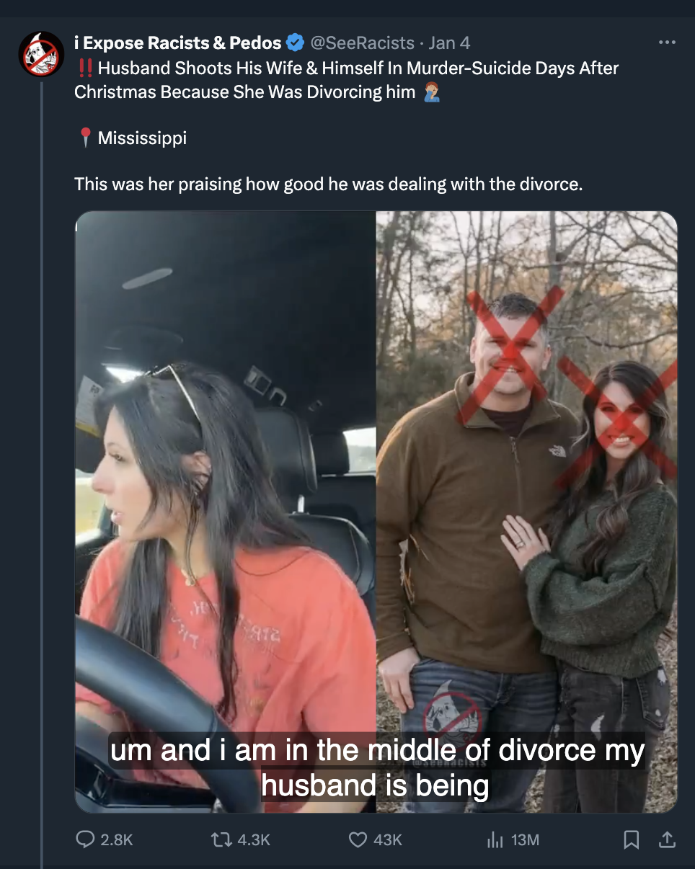Like the post with heart icon
Viewport: 695px width, 869px height.
pyautogui.click(x=358, y=839)
